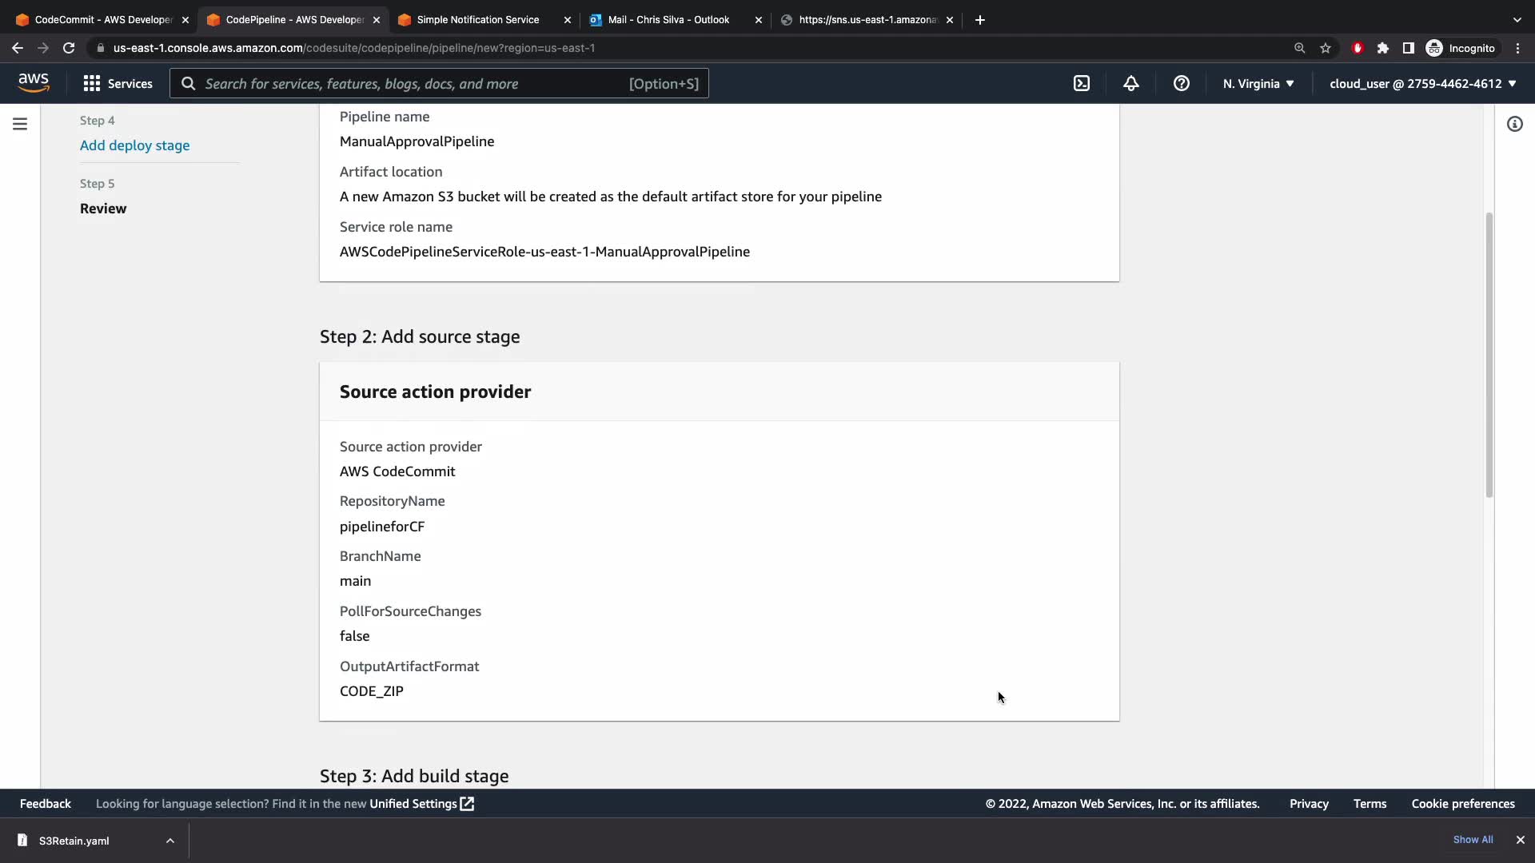Open the info panel icon
Image resolution: width=1535 pixels, height=863 pixels.
[x=1514, y=124]
